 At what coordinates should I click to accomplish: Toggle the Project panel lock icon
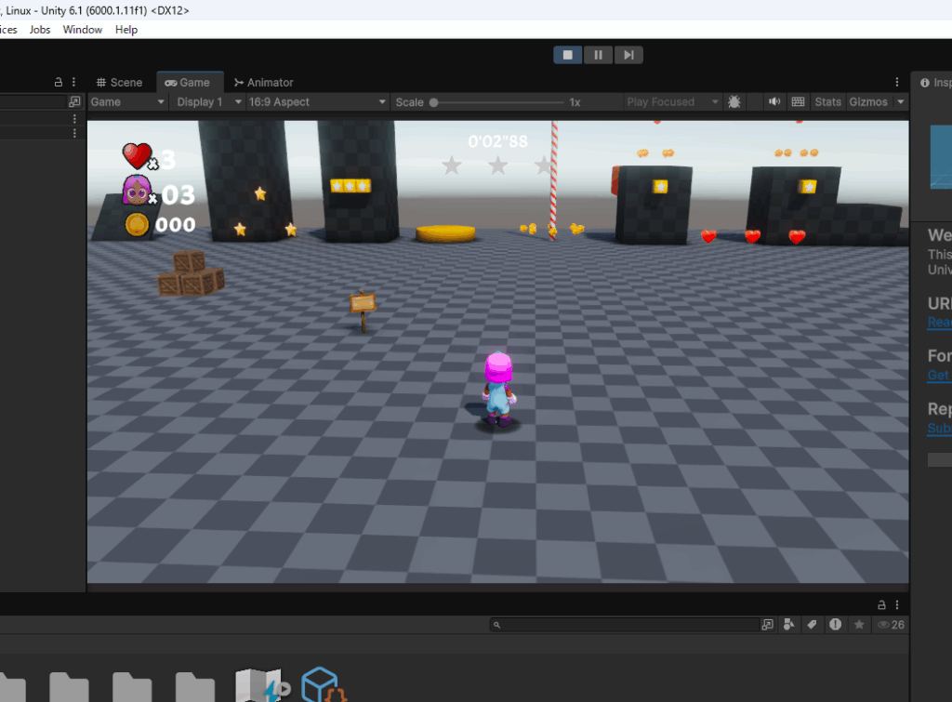point(881,605)
